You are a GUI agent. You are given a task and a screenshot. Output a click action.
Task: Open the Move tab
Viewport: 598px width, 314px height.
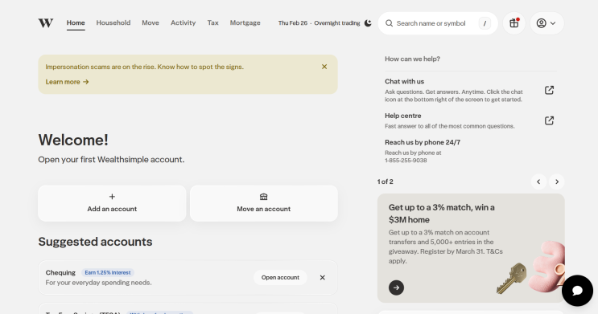(151, 22)
